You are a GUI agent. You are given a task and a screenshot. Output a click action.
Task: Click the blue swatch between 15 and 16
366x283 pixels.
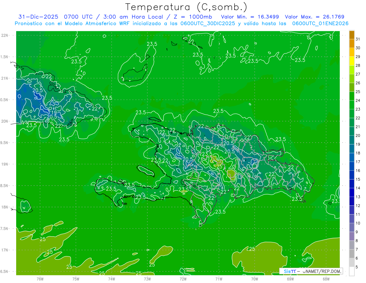(x=352, y=175)
